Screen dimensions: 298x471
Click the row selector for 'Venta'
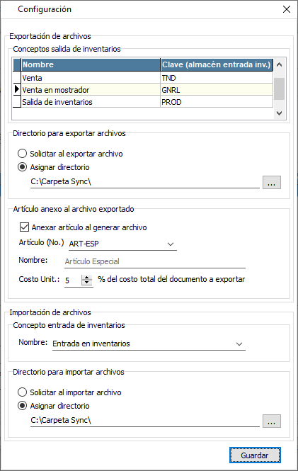click(x=17, y=78)
